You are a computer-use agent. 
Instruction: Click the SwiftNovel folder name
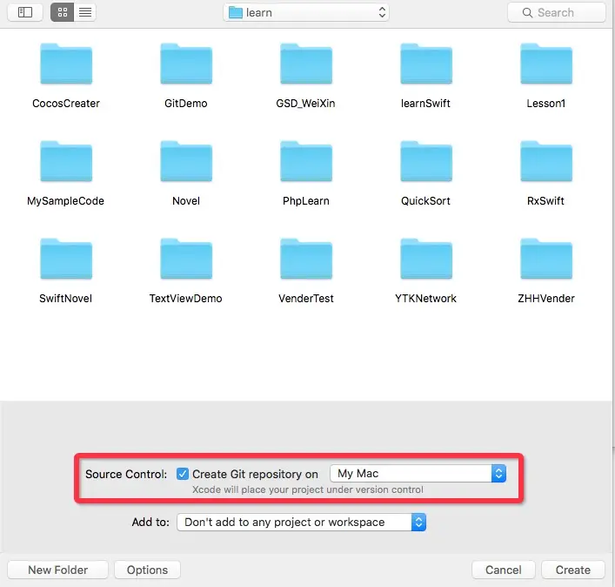coord(65,299)
